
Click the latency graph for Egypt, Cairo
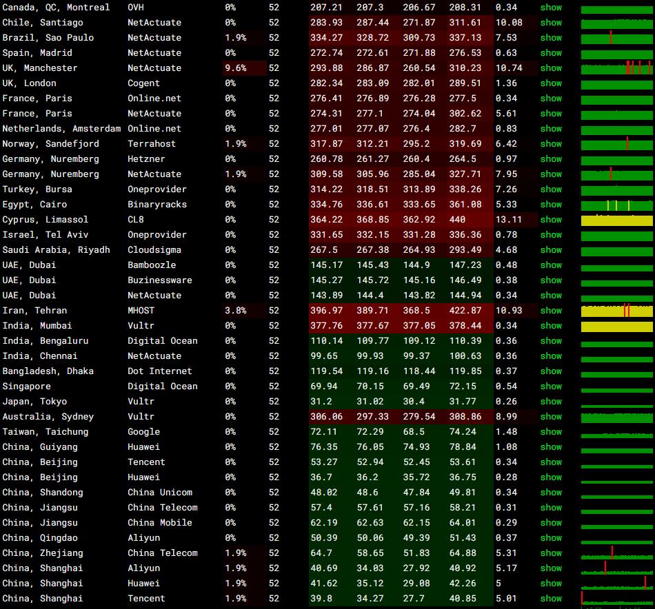click(x=616, y=205)
